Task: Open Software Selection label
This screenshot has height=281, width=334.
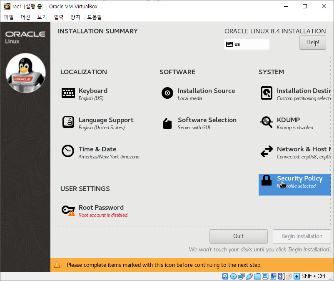Action: [x=207, y=120]
